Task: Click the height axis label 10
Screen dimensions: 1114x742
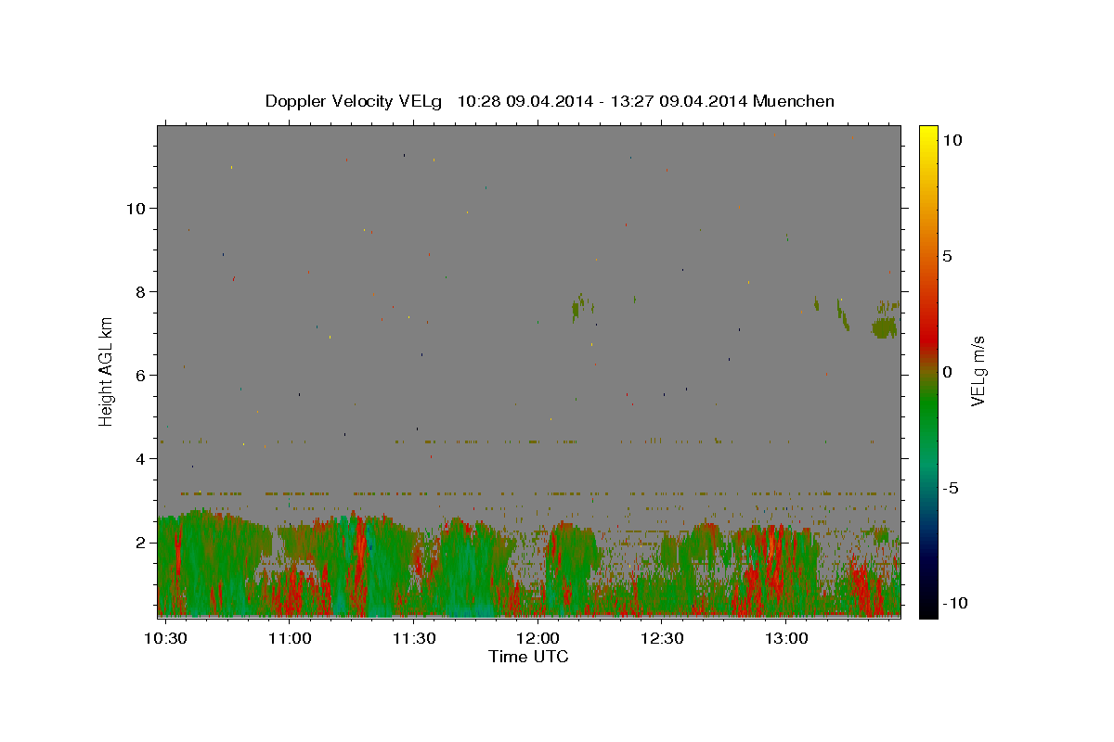Action: click(136, 209)
